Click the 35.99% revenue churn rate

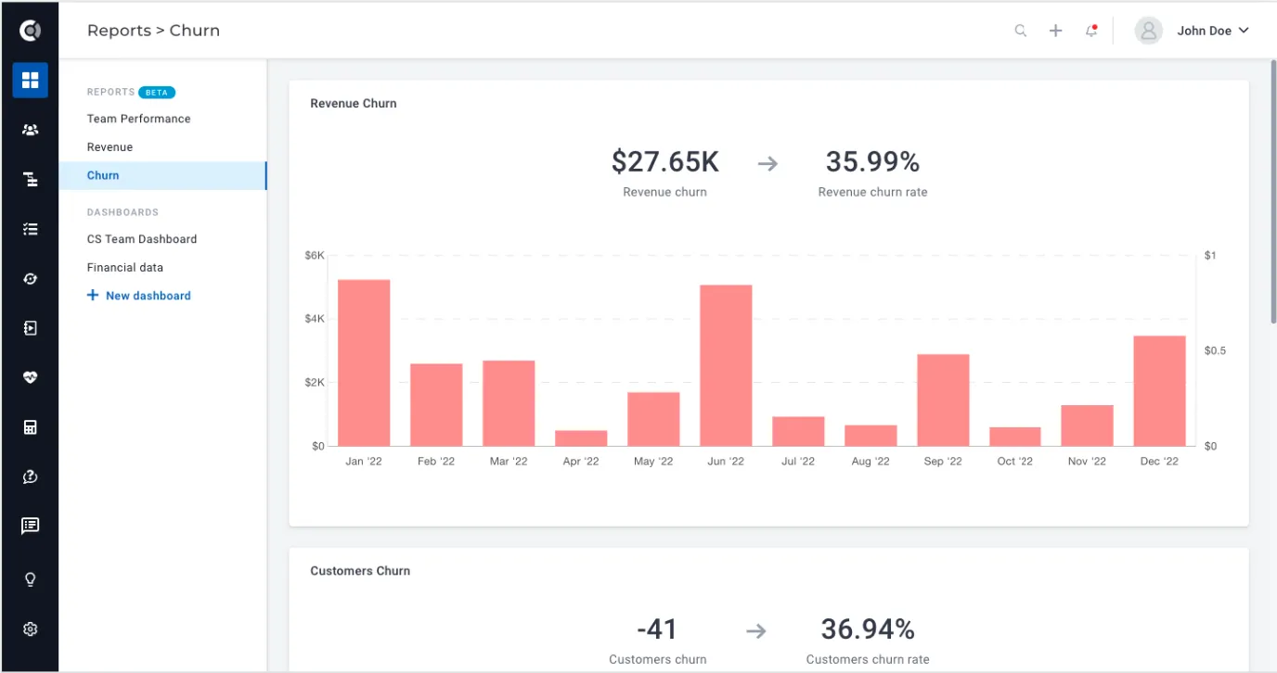tap(872, 162)
